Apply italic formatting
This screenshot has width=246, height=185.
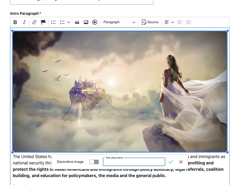[24, 22]
